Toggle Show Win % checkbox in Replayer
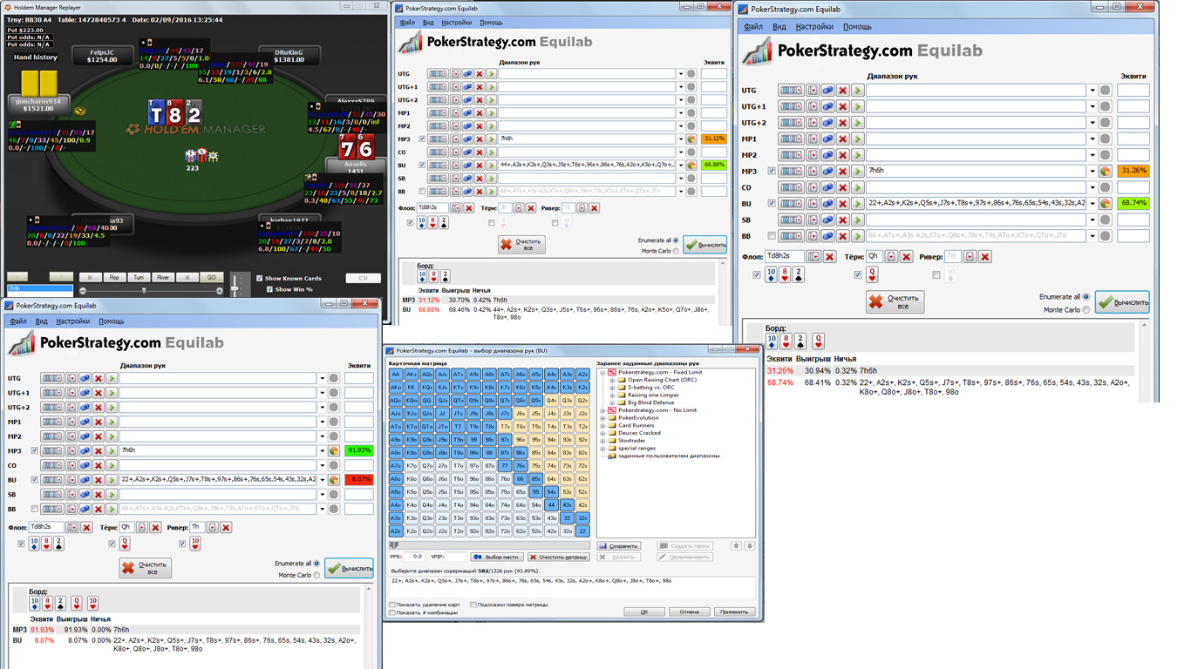The image size is (1191, 669). click(x=269, y=289)
